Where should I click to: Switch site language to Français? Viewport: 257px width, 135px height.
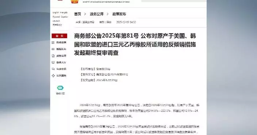[64, 12]
